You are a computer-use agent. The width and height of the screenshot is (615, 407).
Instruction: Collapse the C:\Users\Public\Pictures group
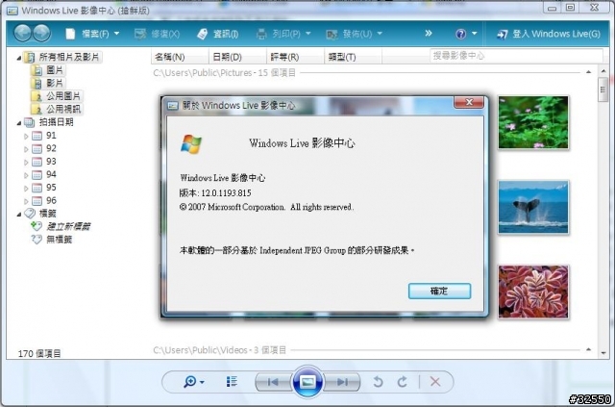[x=588, y=72]
